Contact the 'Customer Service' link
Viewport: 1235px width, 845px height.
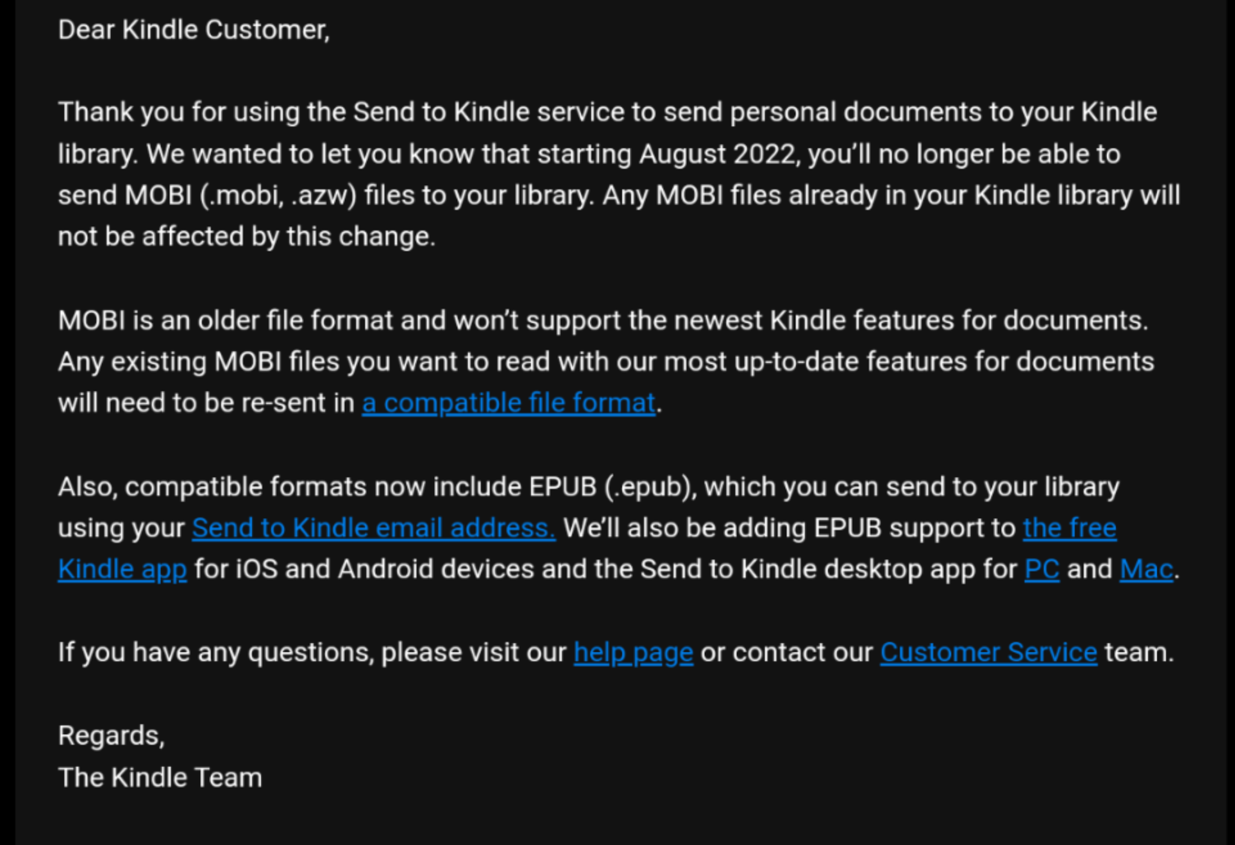(988, 652)
